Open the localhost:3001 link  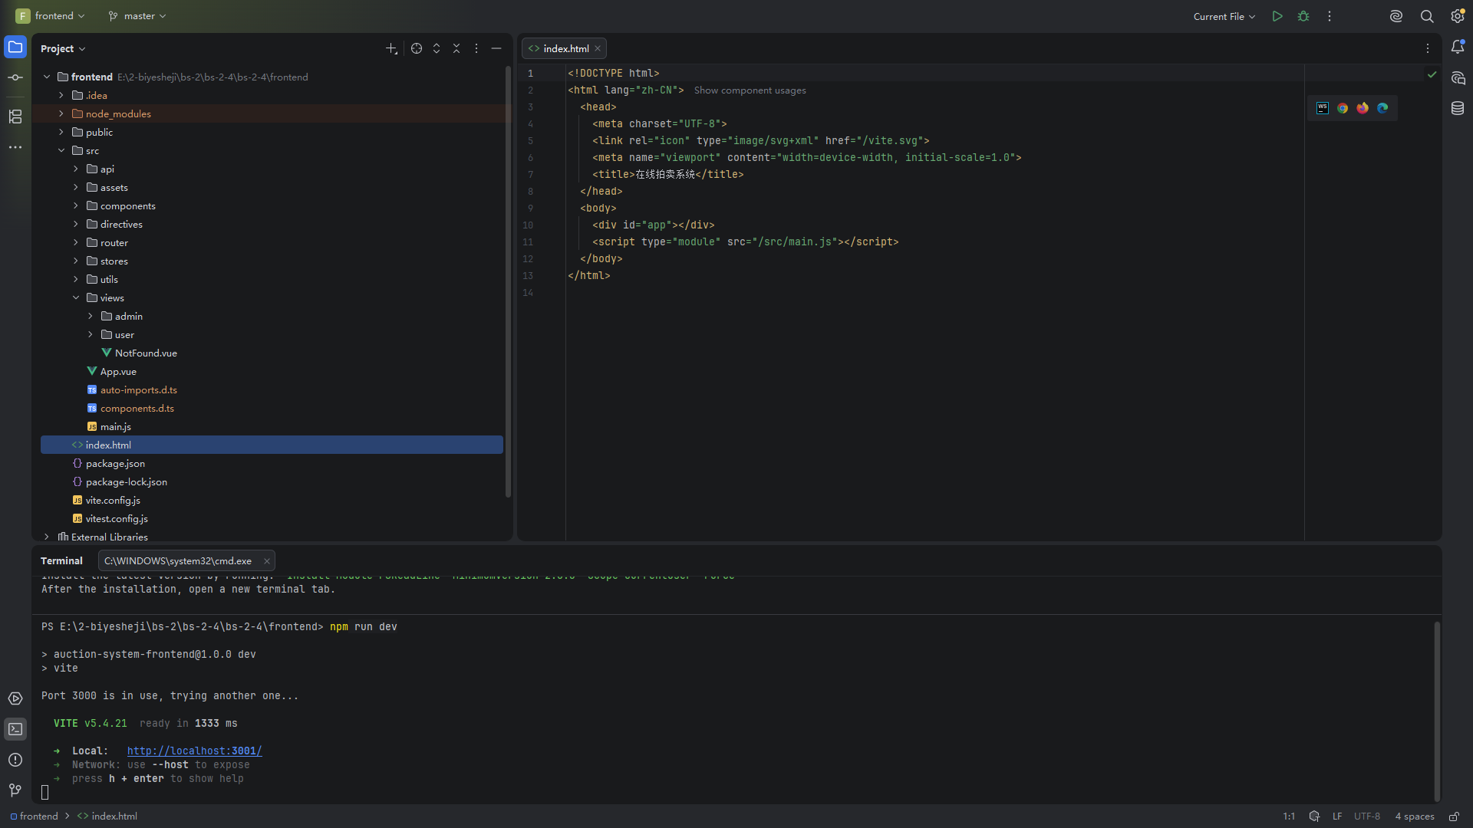(x=195, y=751)
